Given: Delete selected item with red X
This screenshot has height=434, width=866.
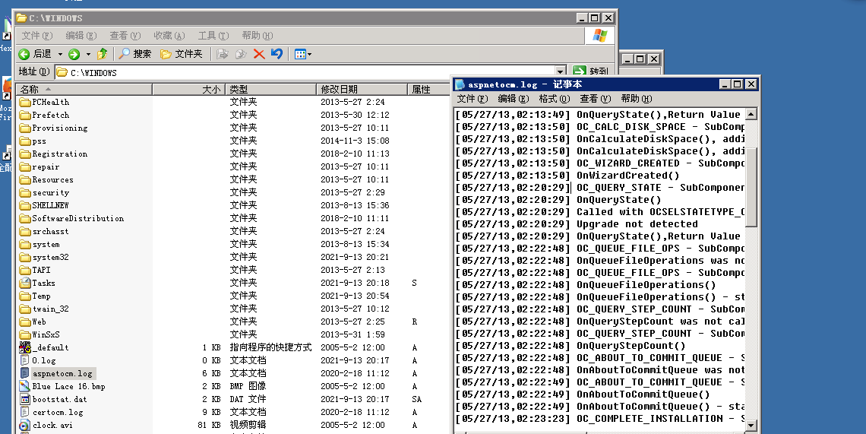Looking at the screenshot, I should 259,54.
